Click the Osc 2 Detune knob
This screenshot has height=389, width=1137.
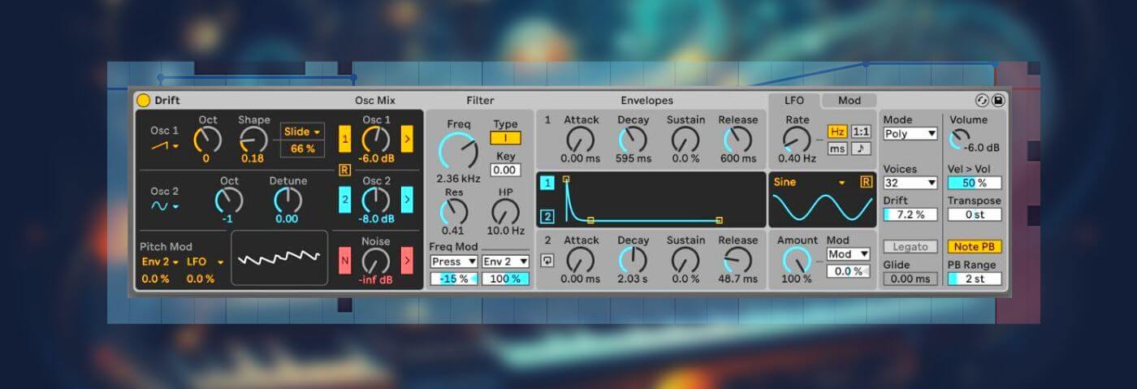click(287, 201)
